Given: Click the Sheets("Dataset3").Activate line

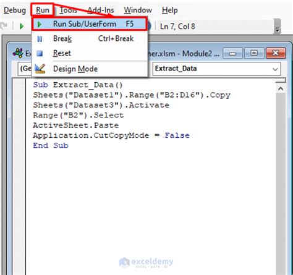Looking at the screenshot, I should pos(101,105).
